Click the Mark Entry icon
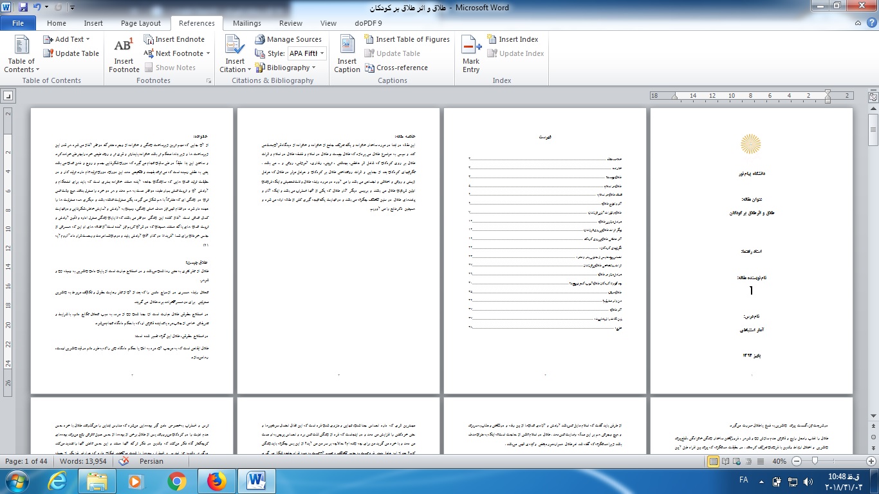This screenshot has width=879, height=494. coord(471,48)
